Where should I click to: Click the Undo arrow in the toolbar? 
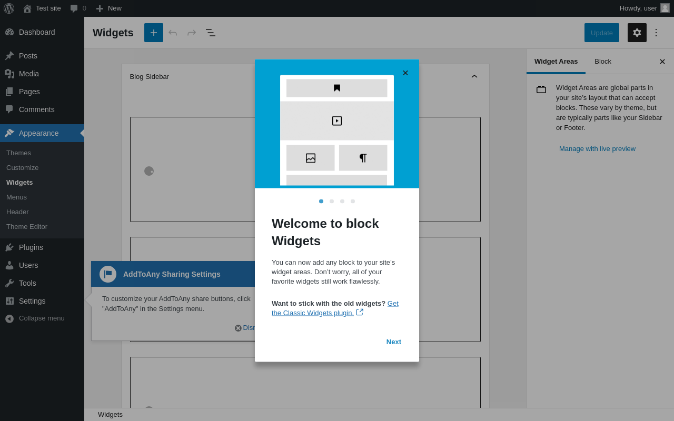[x=173, y=33]
